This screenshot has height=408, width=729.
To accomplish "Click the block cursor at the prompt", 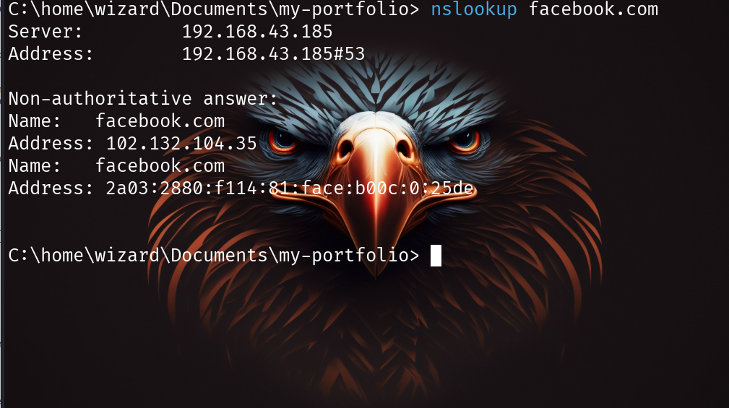I will click(x=436, y=256).
